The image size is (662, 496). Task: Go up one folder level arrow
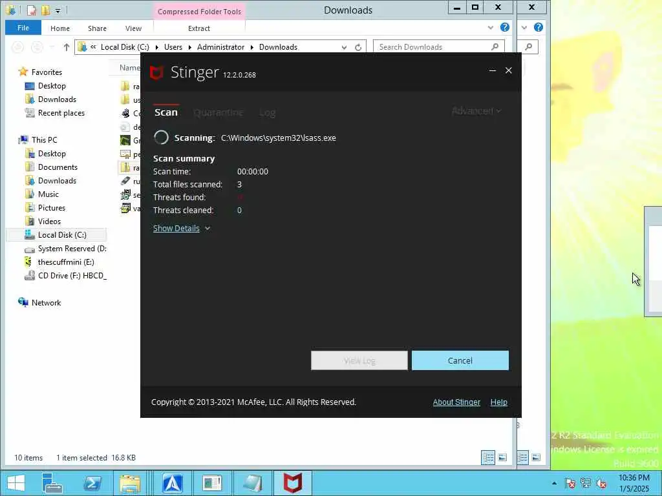click(67, 47)
